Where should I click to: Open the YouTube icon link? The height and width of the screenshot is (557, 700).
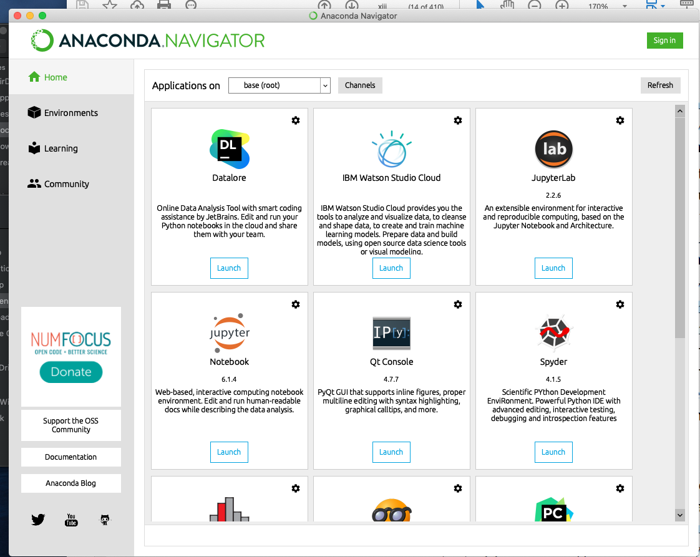[71, 520]
